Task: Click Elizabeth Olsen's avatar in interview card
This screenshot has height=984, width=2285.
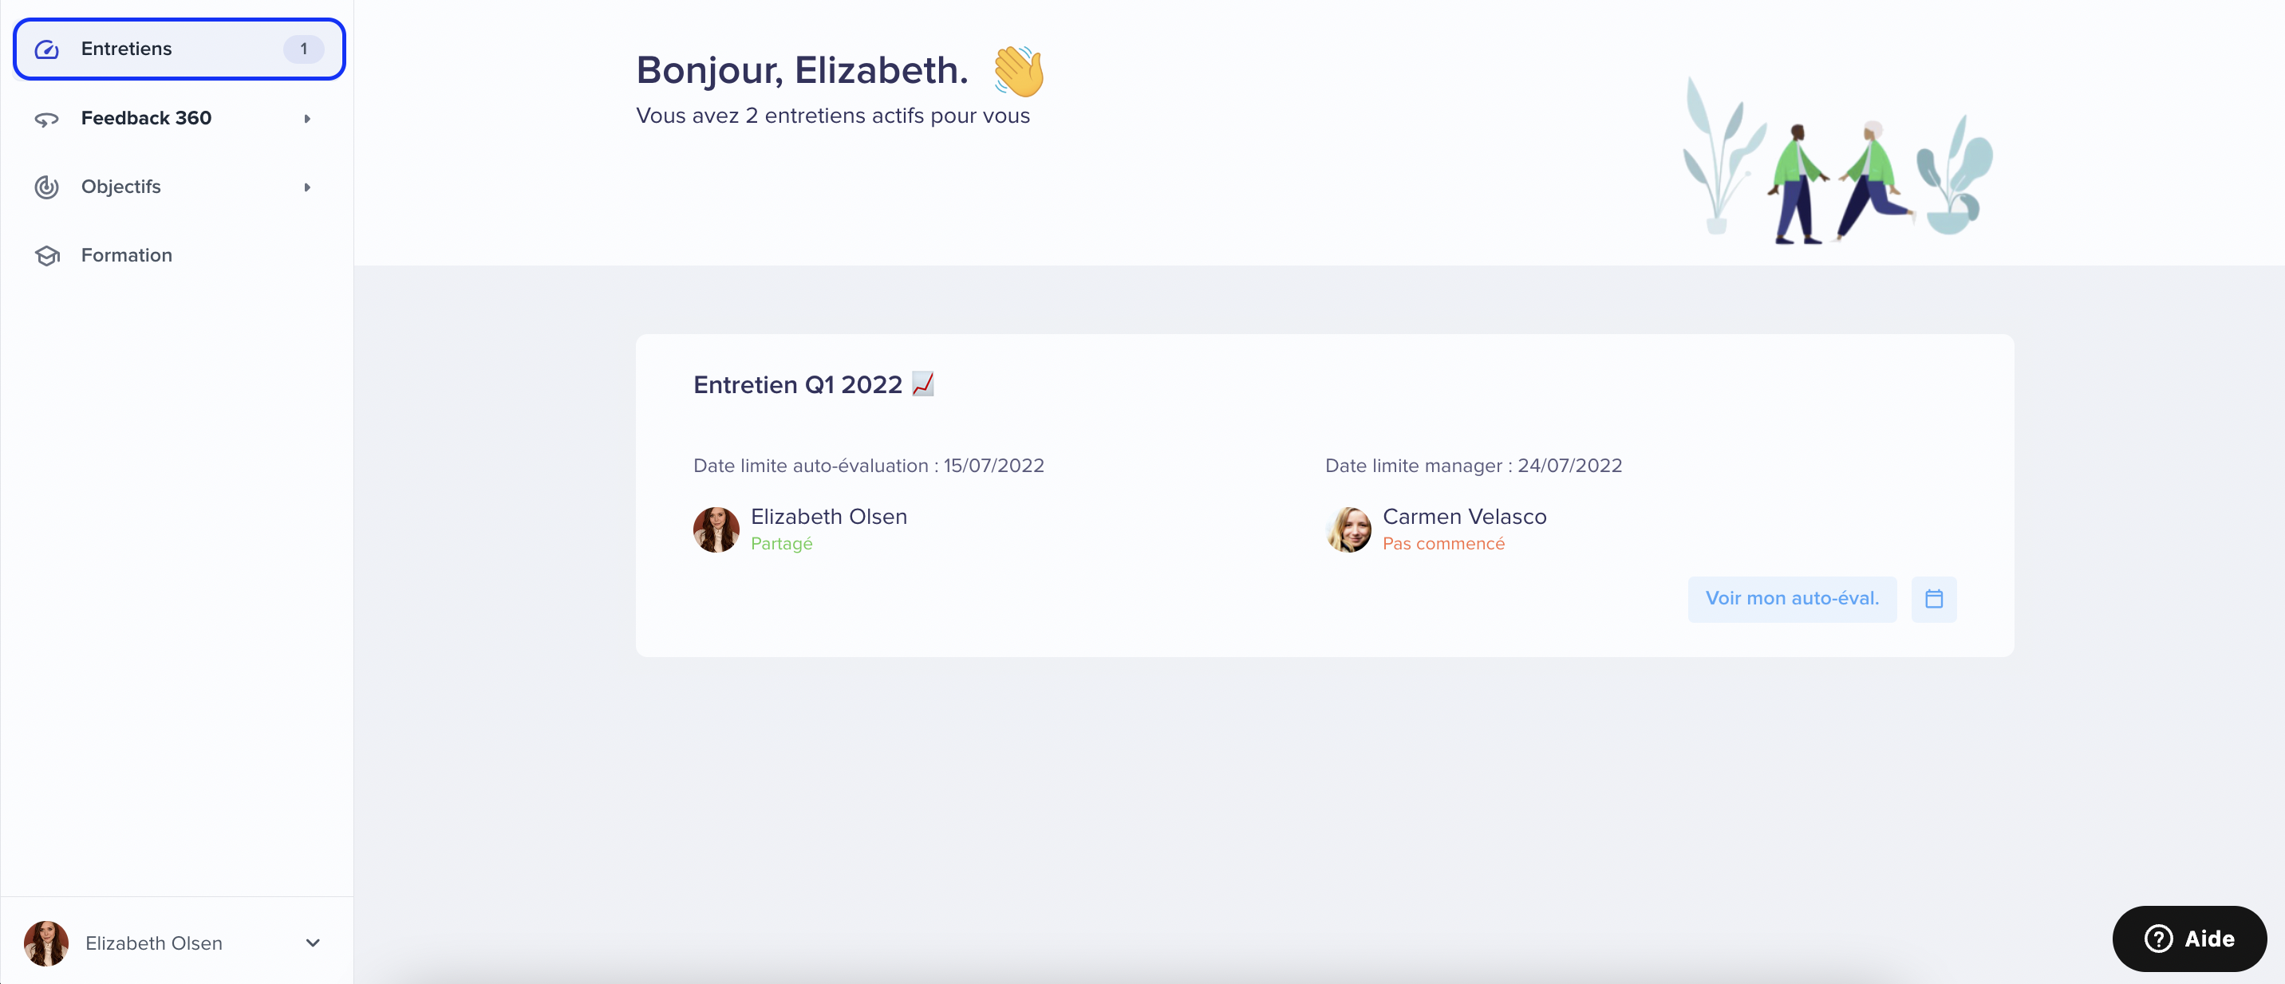Action: pos(716,529)
